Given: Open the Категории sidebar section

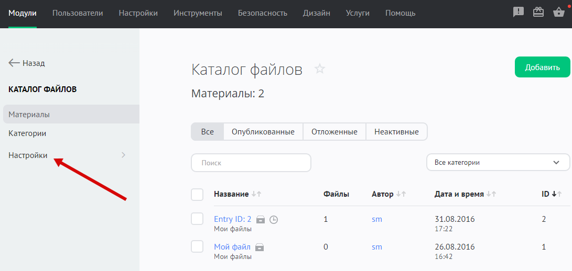Looking at the screenshot, I should [x=27, y=133].
